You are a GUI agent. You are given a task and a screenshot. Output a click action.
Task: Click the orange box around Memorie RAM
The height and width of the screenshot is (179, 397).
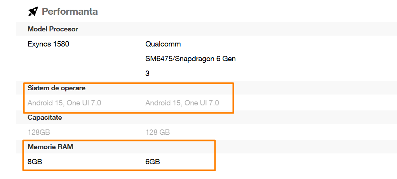pos(119,155)
